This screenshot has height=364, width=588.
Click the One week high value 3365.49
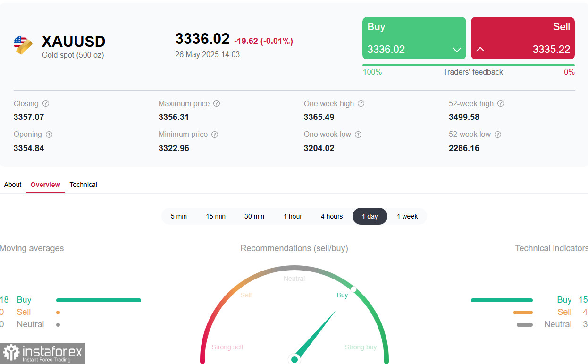pyautogui.click(x=319, y=117)
